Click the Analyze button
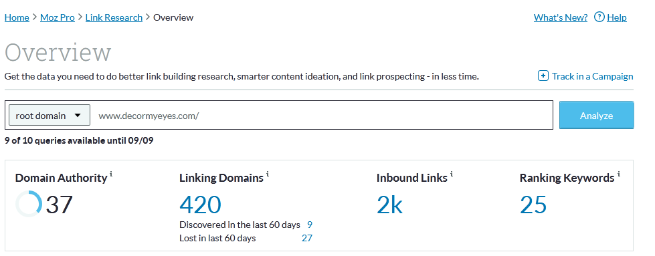Screen dimensions: 655x256 pos(597,115)
